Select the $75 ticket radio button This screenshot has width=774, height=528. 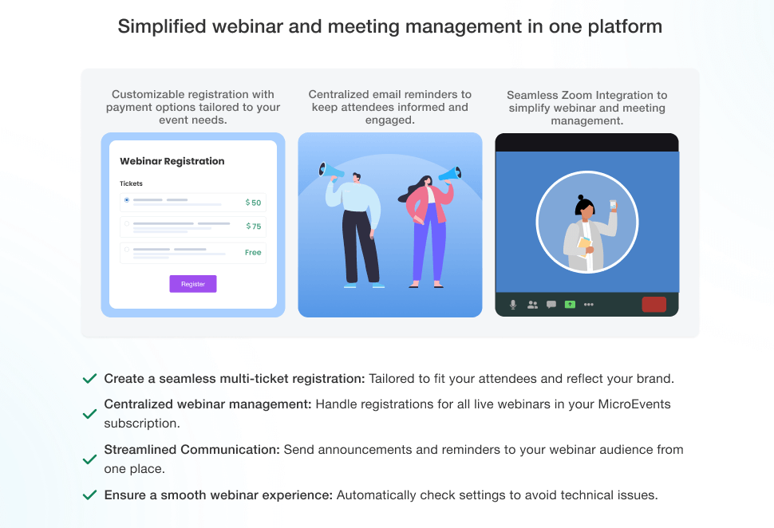click(127, 224)
